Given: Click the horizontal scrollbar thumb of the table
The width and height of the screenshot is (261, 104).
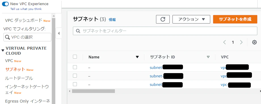Looking at the screenshot, I should (93, 91).
